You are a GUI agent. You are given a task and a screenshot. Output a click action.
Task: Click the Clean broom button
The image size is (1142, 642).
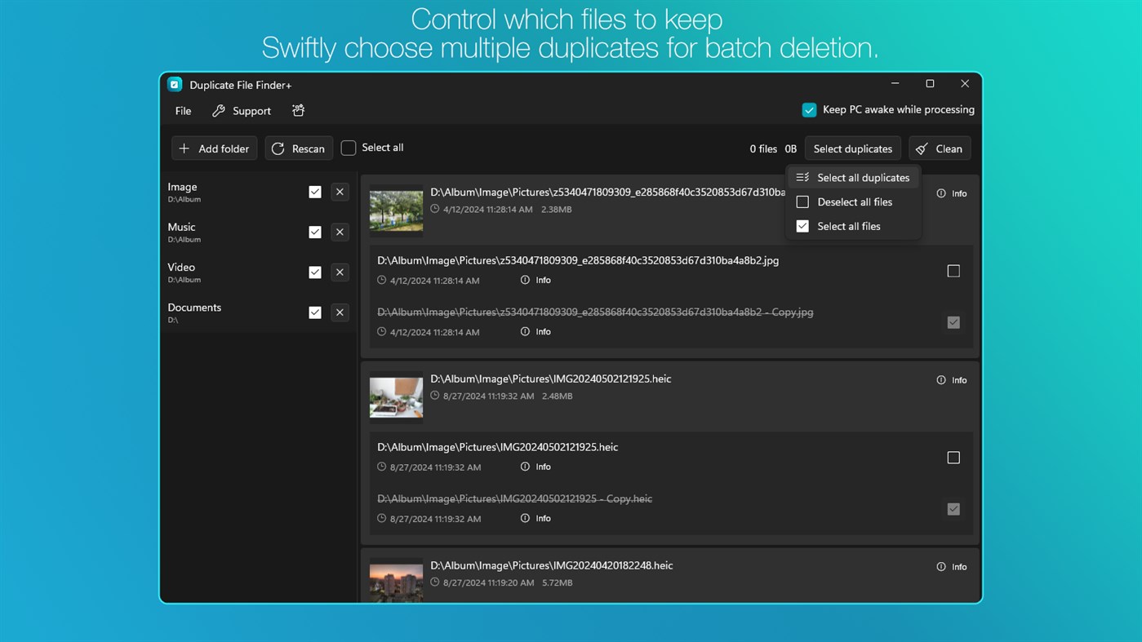940,148
